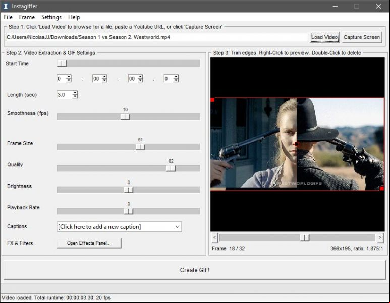Click the center red crop handle
This screenshot has height=303, width=390.
click(297, 144)
